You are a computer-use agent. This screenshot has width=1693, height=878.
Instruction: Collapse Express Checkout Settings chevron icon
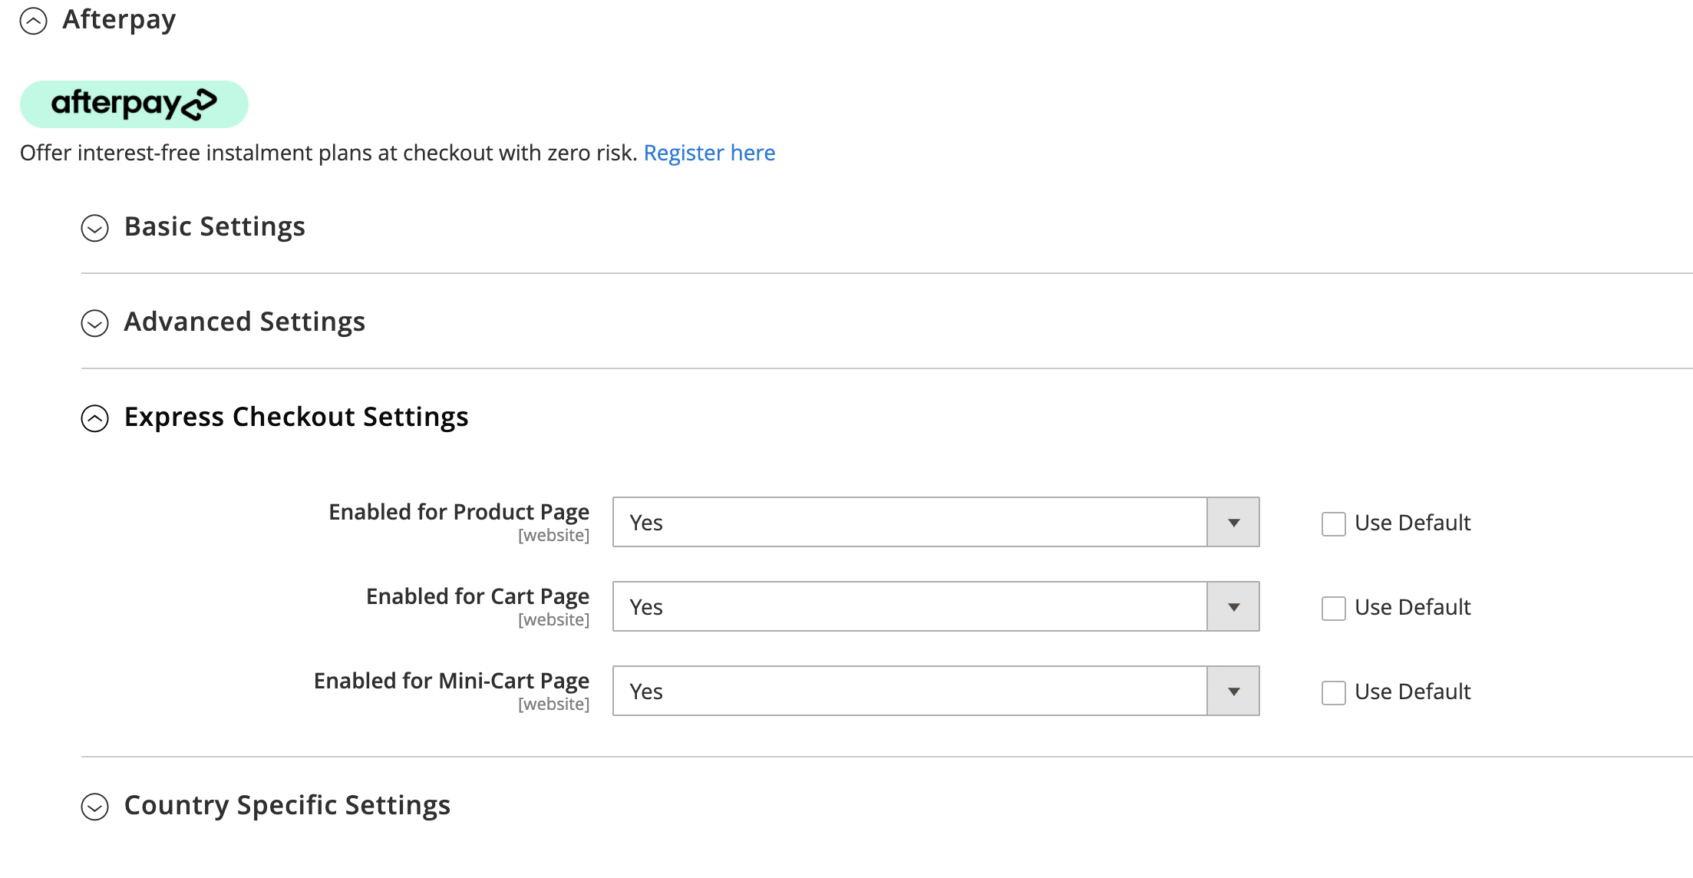point(95,418)
